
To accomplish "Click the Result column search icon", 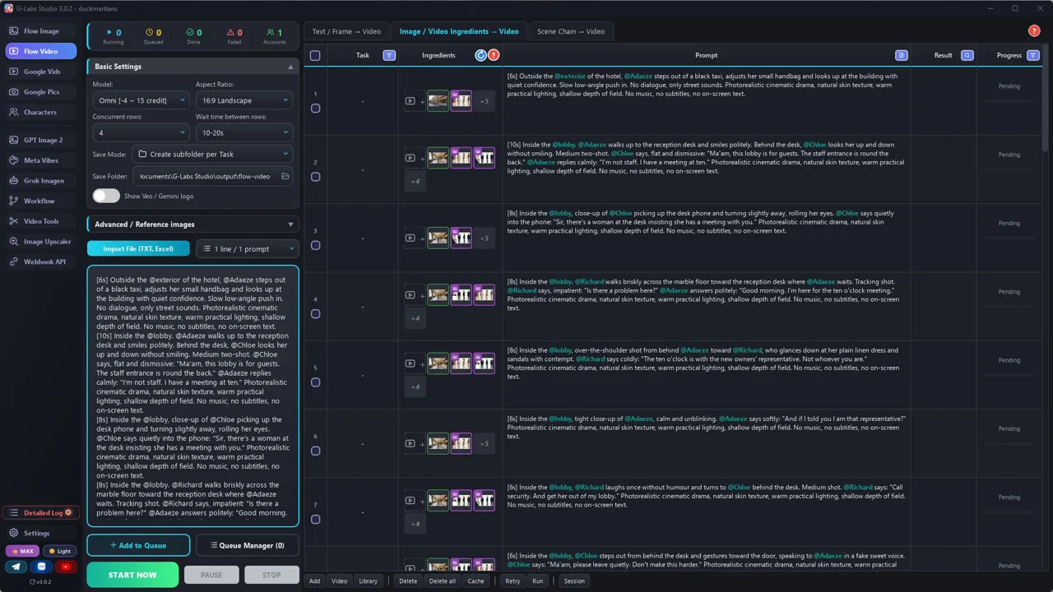I will click(x=967, y=55).
